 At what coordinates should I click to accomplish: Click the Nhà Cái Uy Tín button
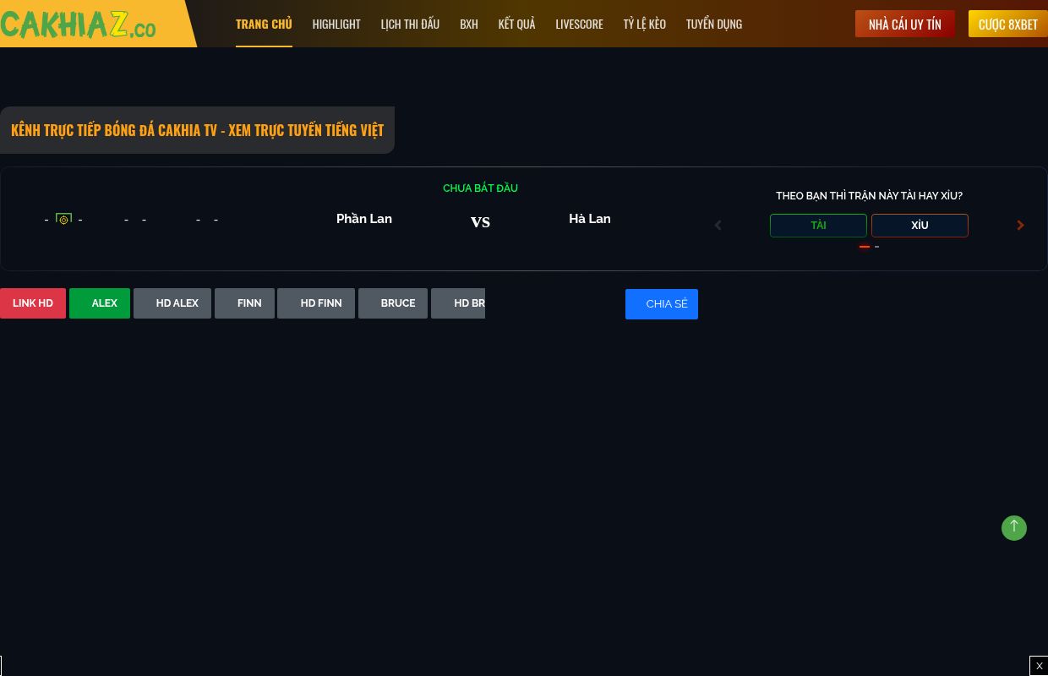905,24
